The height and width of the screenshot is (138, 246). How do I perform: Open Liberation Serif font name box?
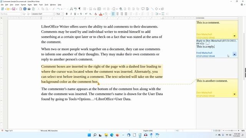(x=43, y=14)
